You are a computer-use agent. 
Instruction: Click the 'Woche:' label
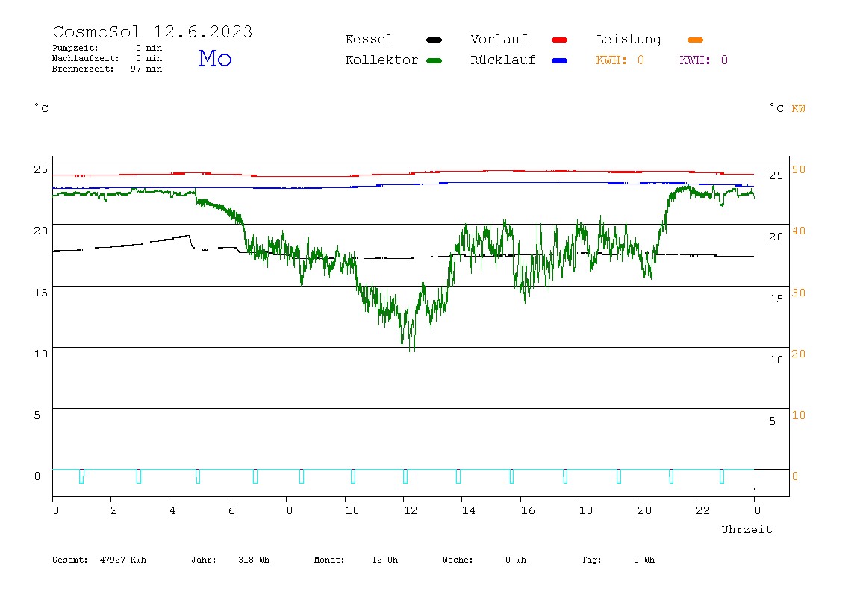(x=458, y=560)
